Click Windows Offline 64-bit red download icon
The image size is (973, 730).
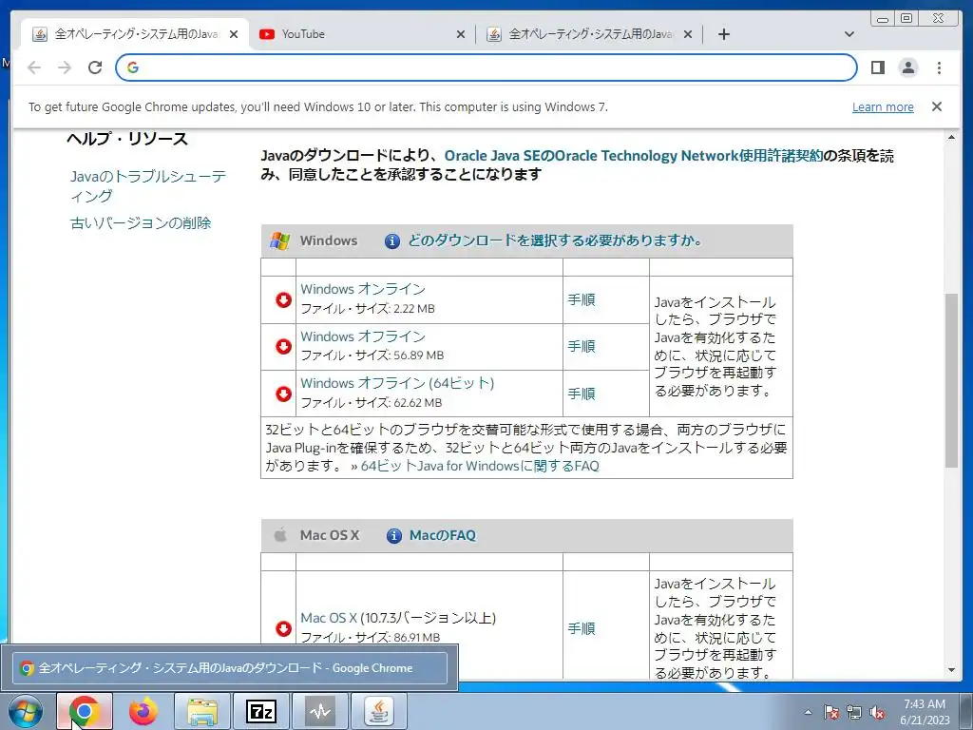point(283,394)
